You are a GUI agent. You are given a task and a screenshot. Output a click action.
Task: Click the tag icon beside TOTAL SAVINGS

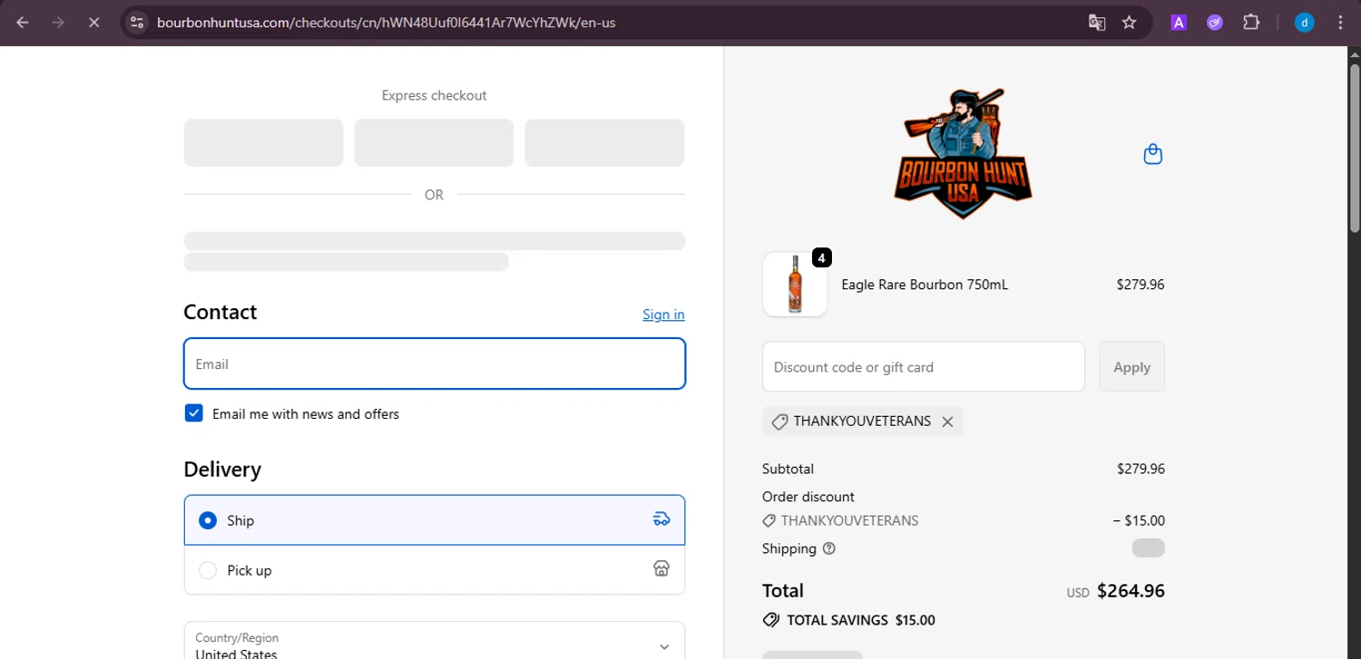click(771, 621)
